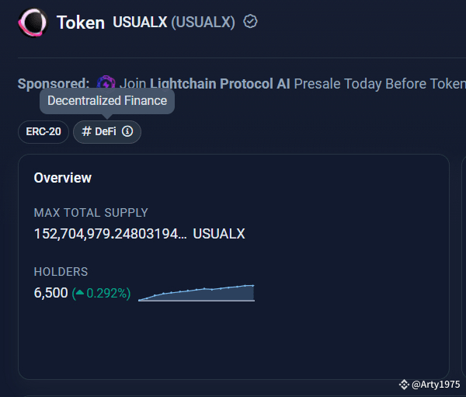Click the 0.292% holders change value
Image resolution: width=466 pixels, height=397 pixels.
[x=108, y=294]
